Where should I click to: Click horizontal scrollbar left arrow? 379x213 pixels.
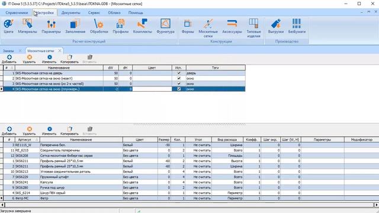2,205
